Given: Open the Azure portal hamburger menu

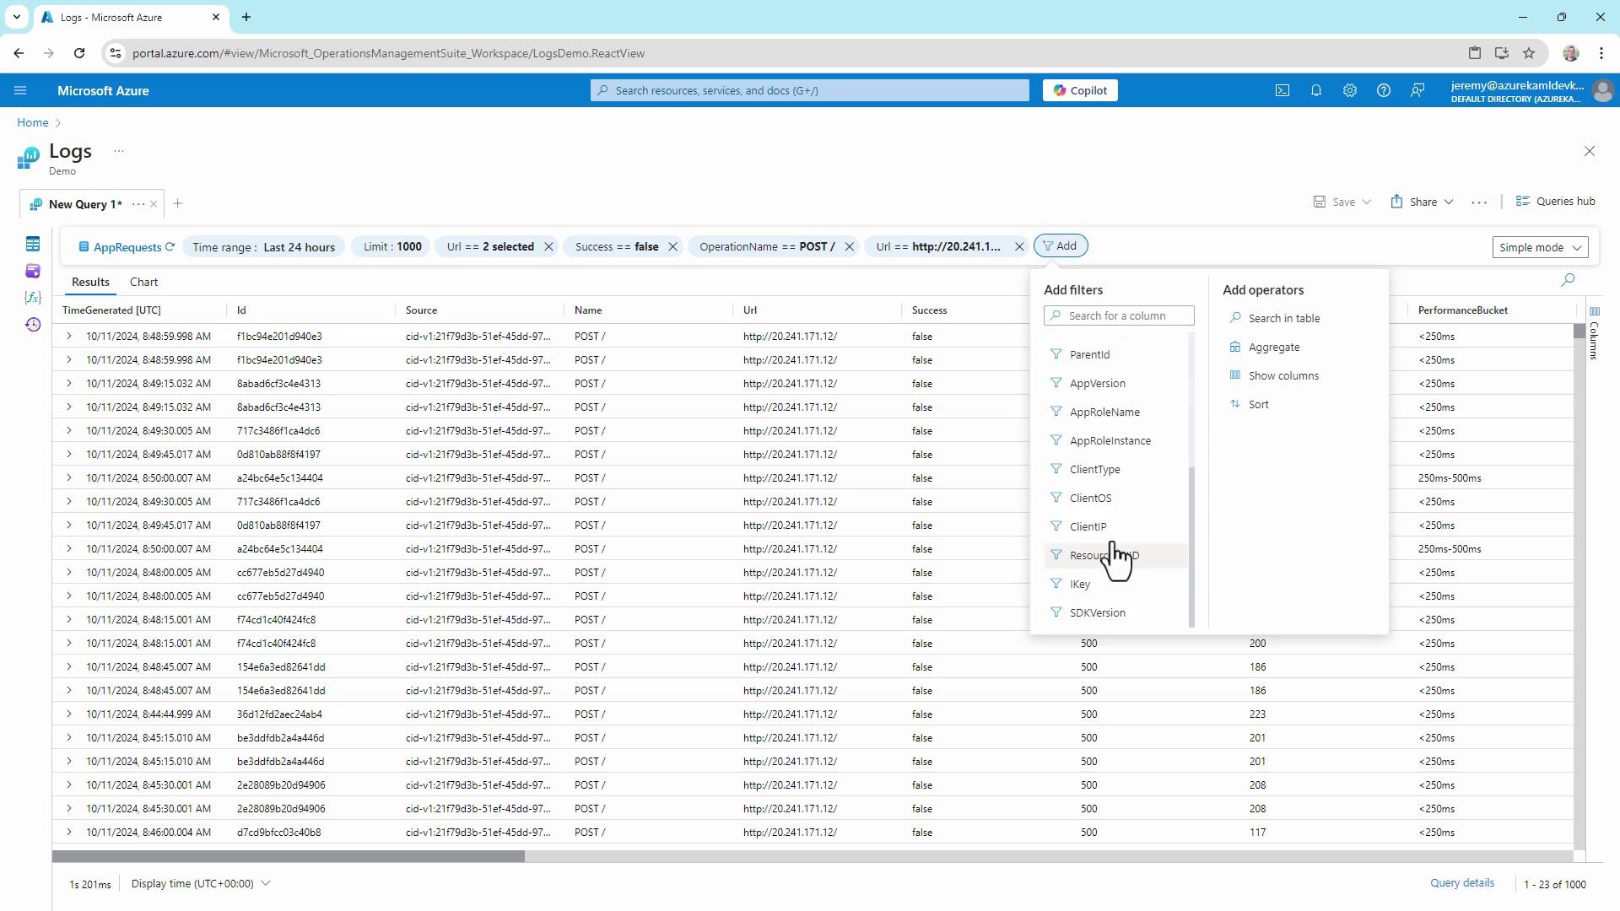Looking at the screenshot, I should click(20, 90).
